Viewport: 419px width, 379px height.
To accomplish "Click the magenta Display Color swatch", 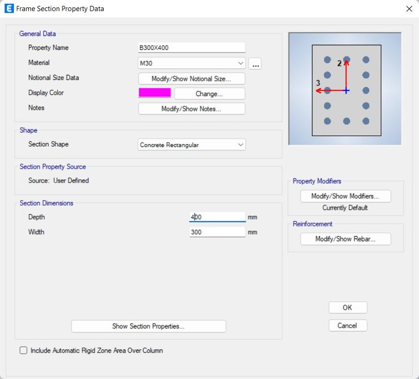I will tap(155, 93).
